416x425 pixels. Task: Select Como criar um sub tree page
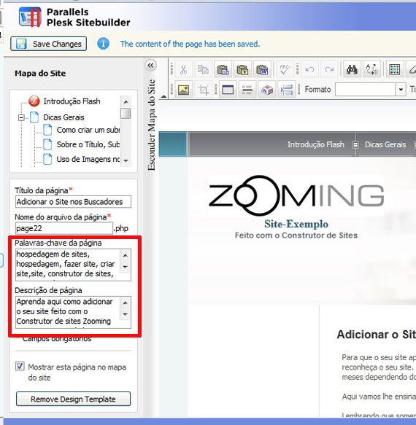[x=88, y=130]
